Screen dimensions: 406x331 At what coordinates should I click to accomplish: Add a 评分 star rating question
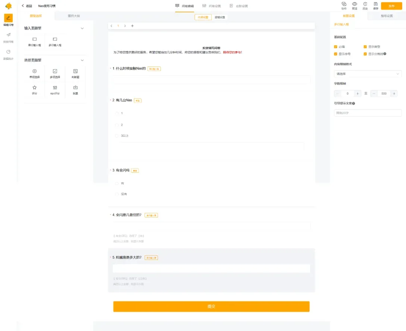click(35, 90)
